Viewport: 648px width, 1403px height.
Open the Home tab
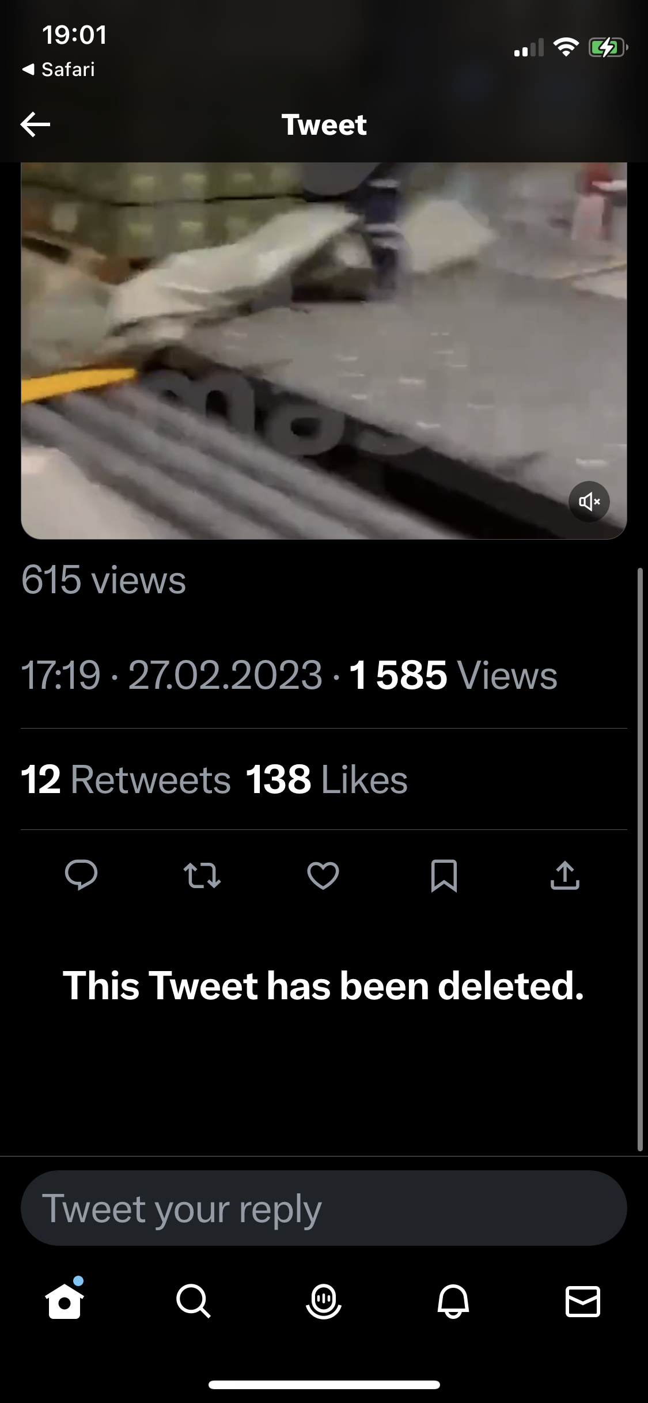[x=65, y=1300]
